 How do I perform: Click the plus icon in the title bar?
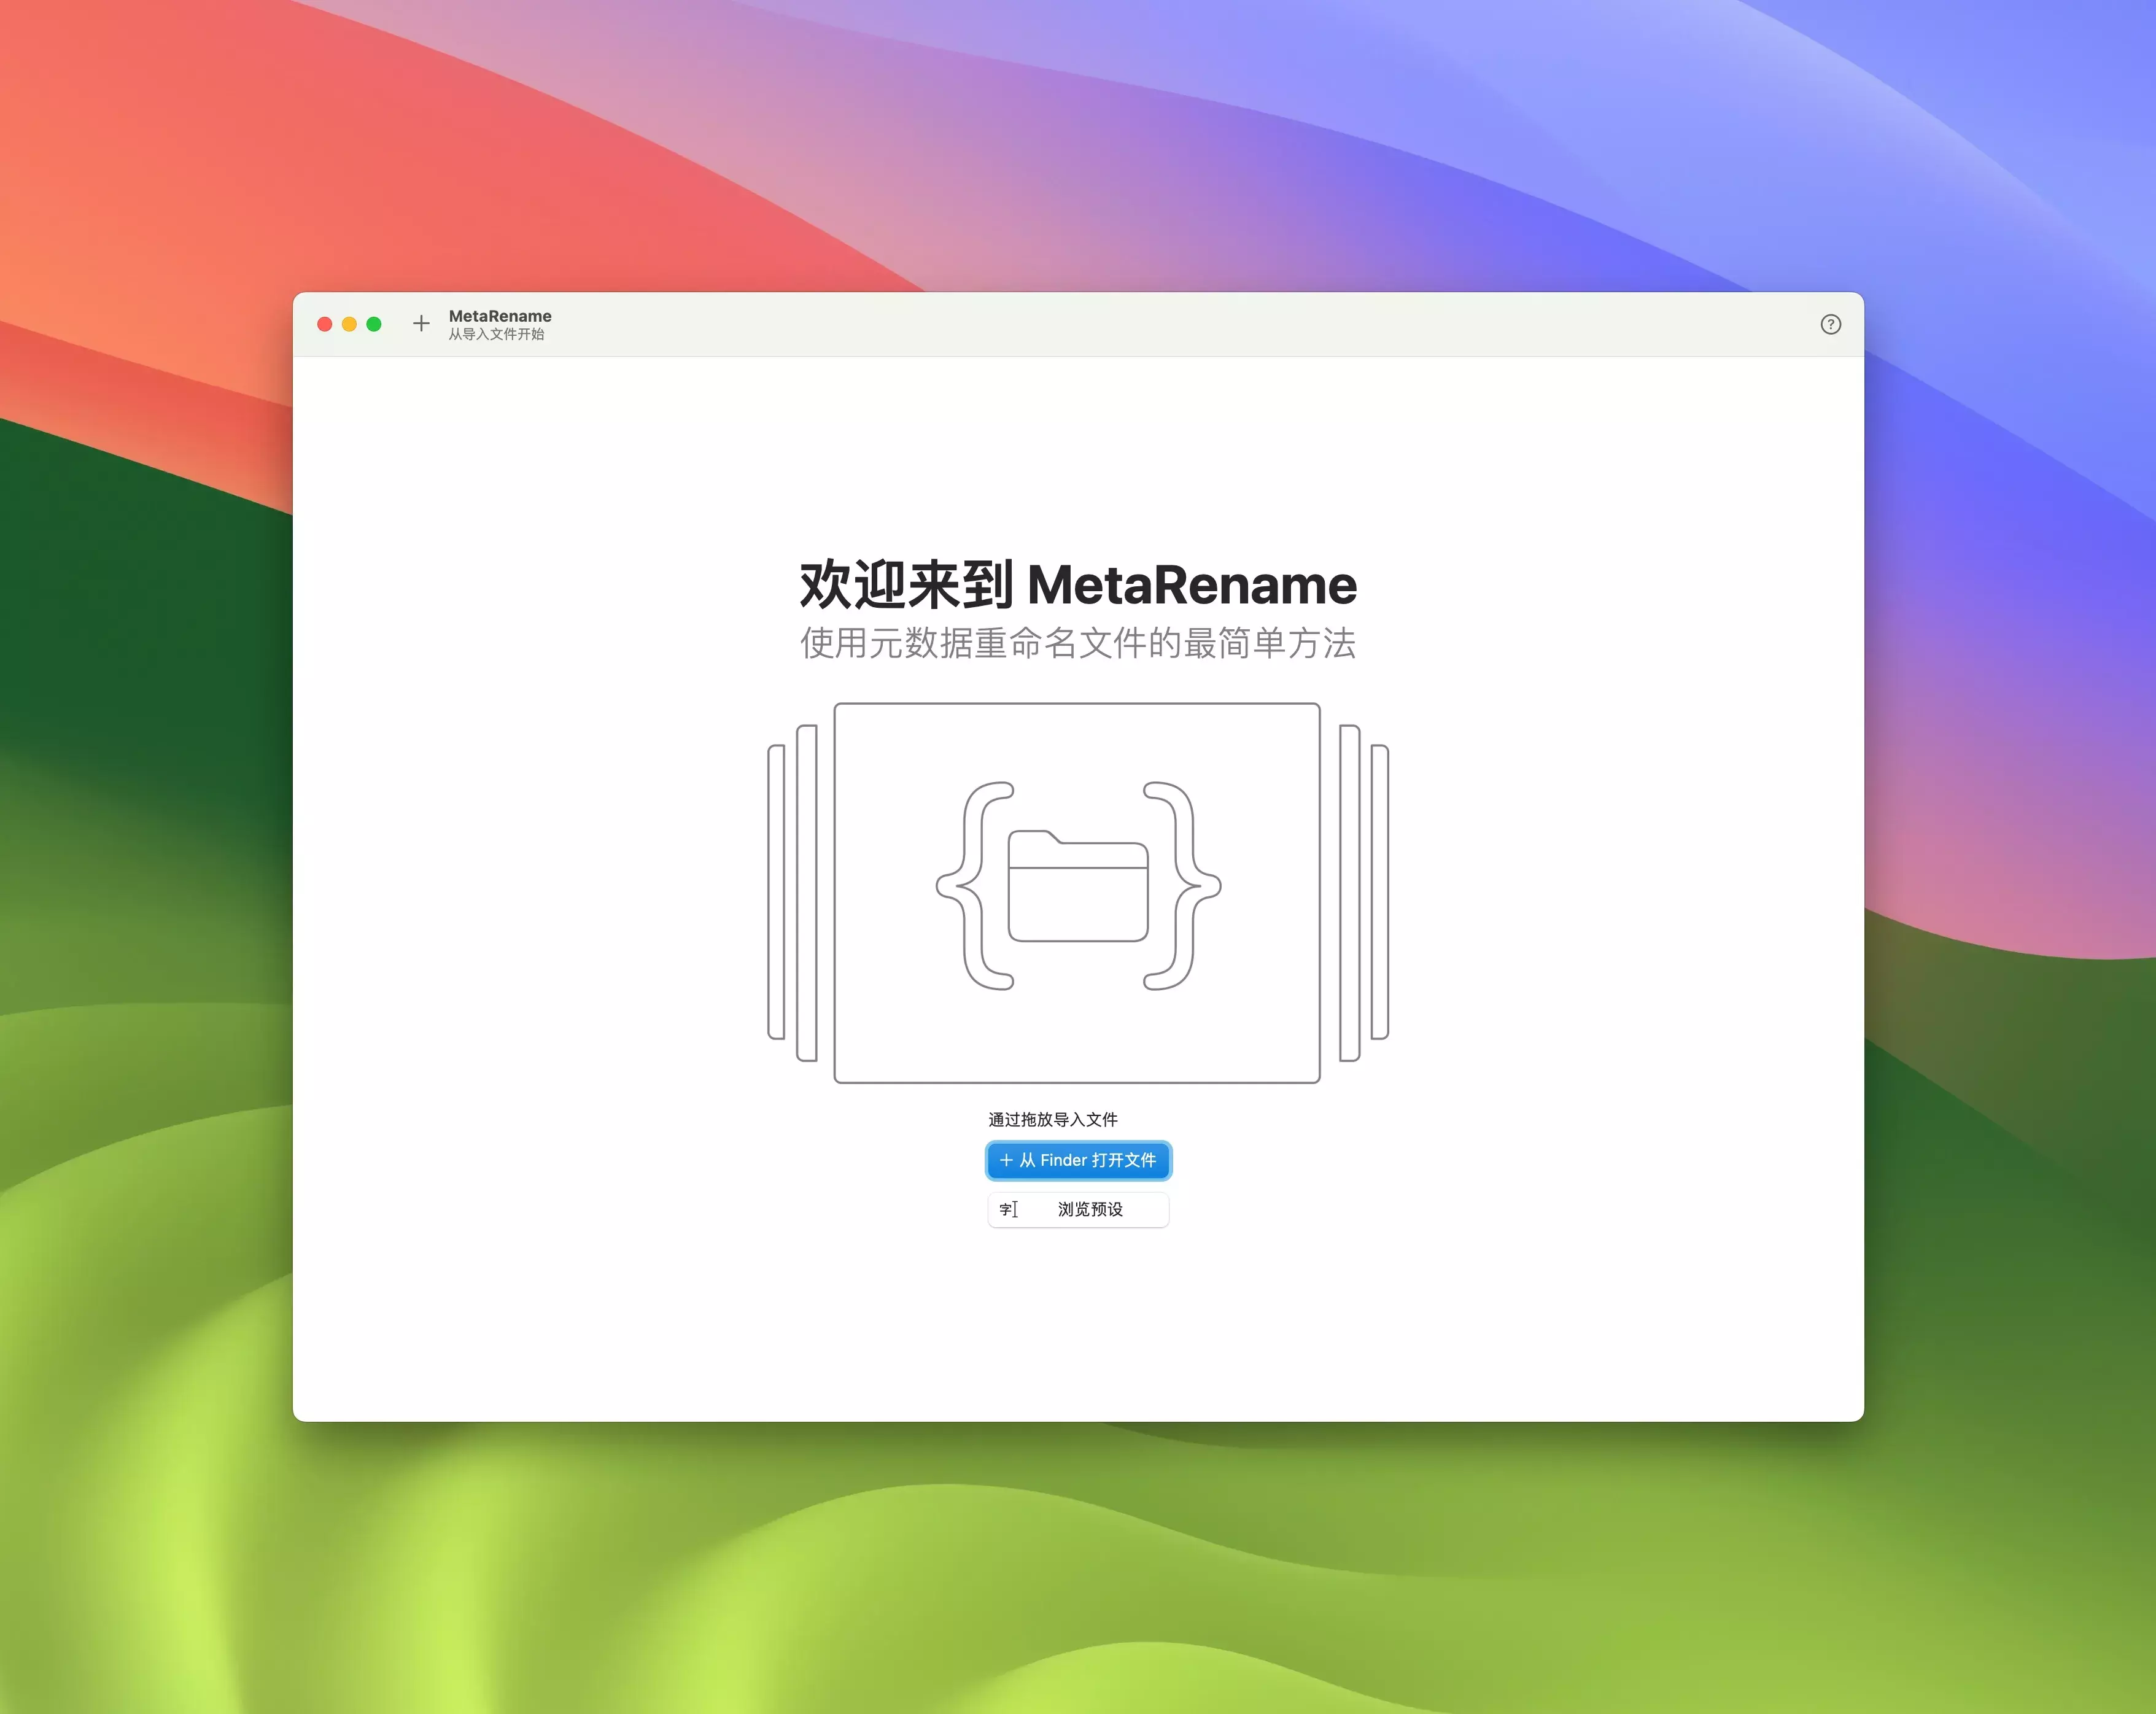tap(421, 324)
